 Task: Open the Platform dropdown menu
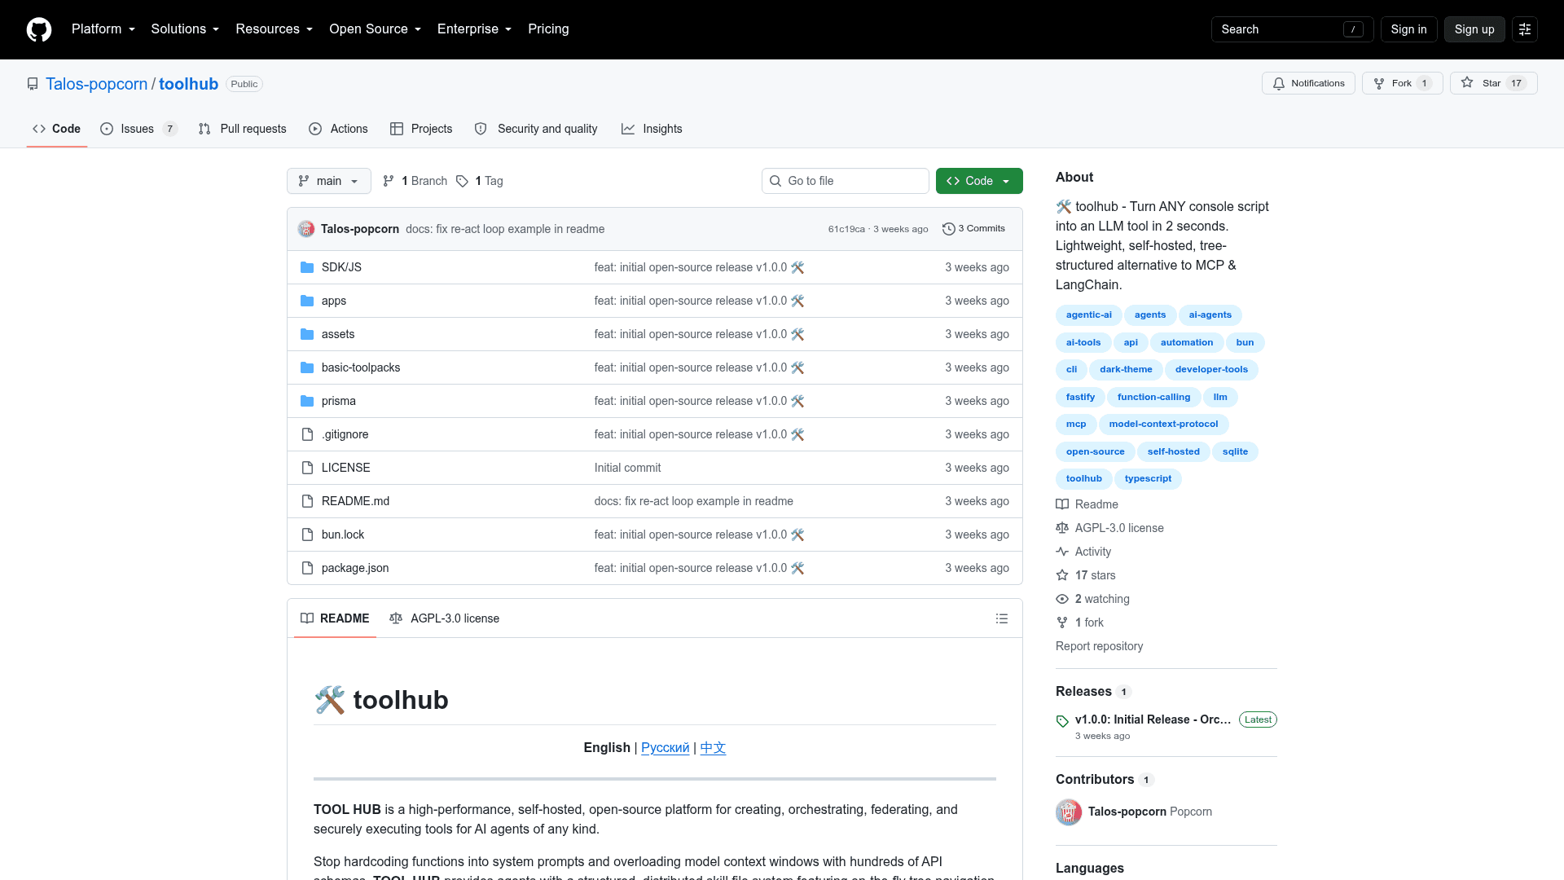[x=103, y=29]
